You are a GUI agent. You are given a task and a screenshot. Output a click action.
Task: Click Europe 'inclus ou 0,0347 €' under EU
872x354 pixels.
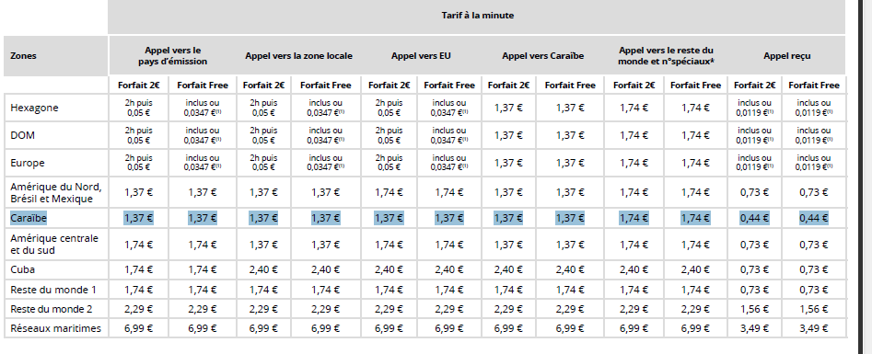pyautogui.click(x=449, y=163)
